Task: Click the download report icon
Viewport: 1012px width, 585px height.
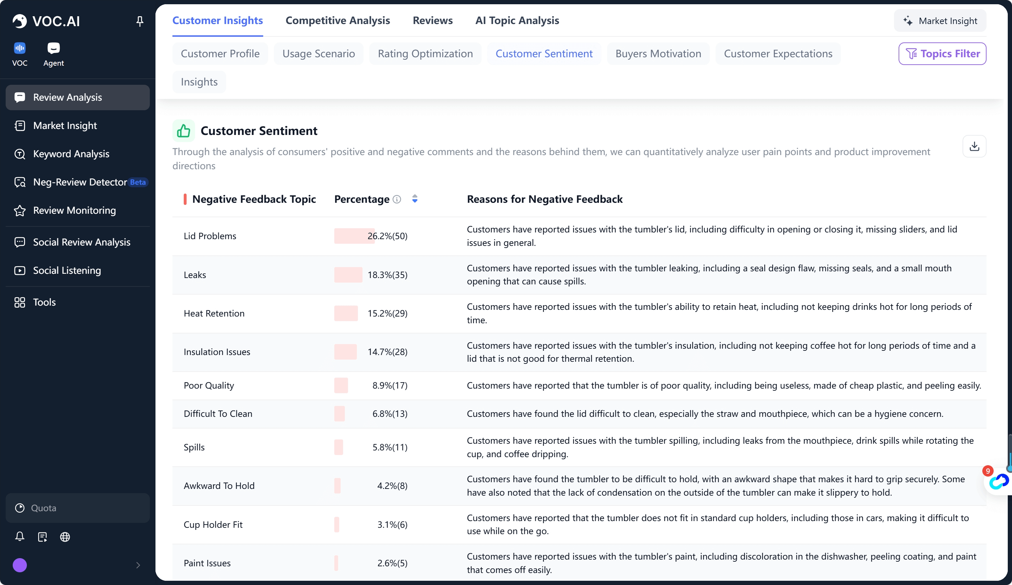Action: 974,146
